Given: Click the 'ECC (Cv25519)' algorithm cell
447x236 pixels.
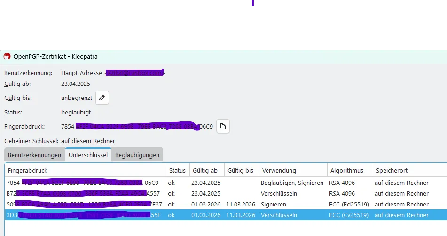Looking at the screenshot, I should (x=349, y=215).
